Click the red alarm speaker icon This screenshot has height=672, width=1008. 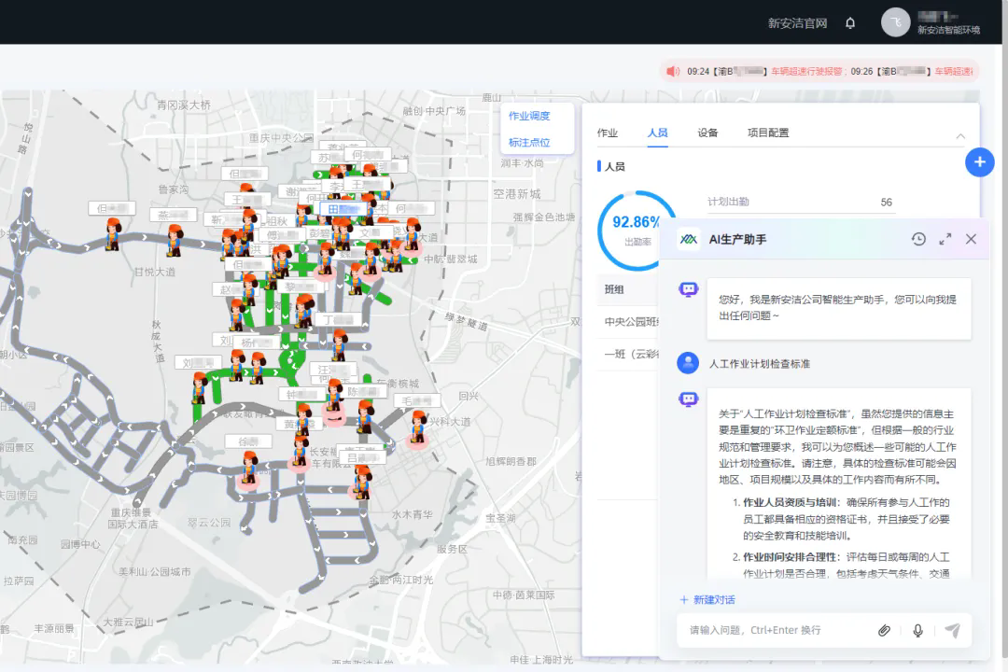[673, 71]
